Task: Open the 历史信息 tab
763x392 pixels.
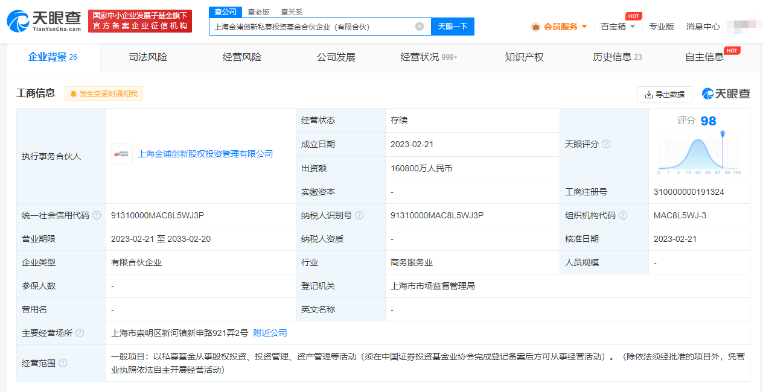Action: (618, 57)
